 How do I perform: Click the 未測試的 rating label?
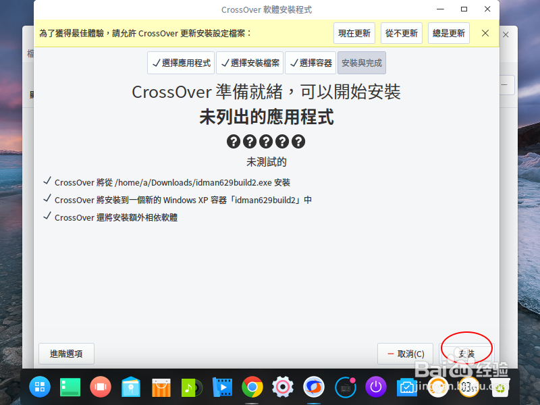pos(266,162)
